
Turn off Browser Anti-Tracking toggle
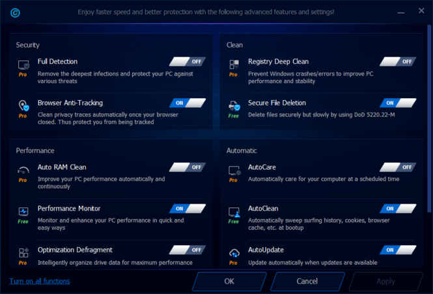click(x=188, y=103)
